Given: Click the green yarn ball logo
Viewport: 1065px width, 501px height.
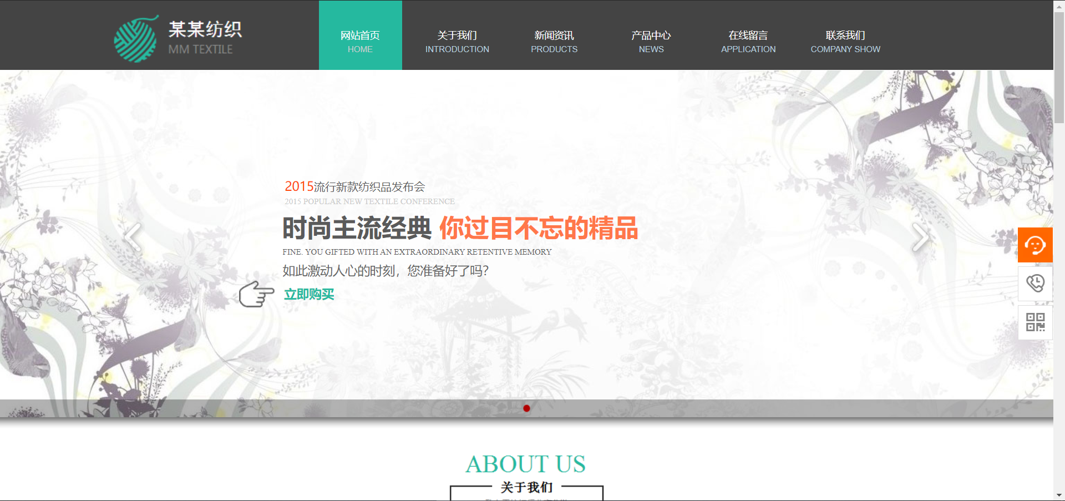Looking at the screenshot, I should click(x=136, y=39).
